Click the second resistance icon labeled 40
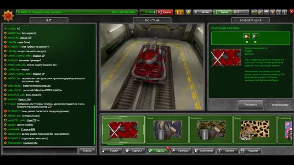 click(255, 36)
